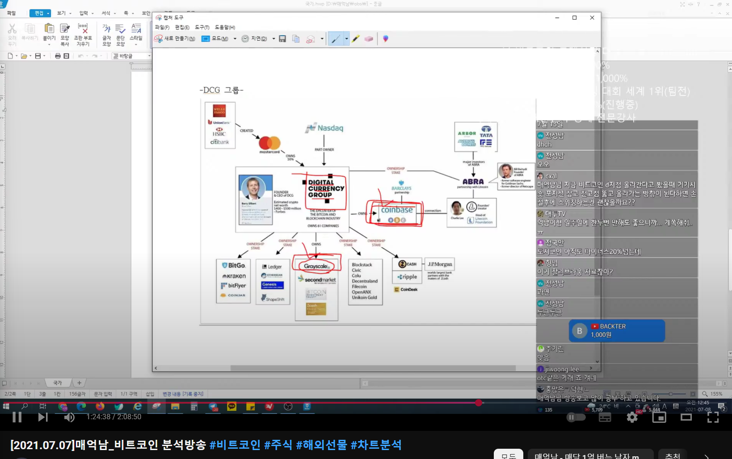This screenshot has height=459, width=732.
Task: Select the 편집 ribbon tab in Hangul
Action: (x=40, y=13)
